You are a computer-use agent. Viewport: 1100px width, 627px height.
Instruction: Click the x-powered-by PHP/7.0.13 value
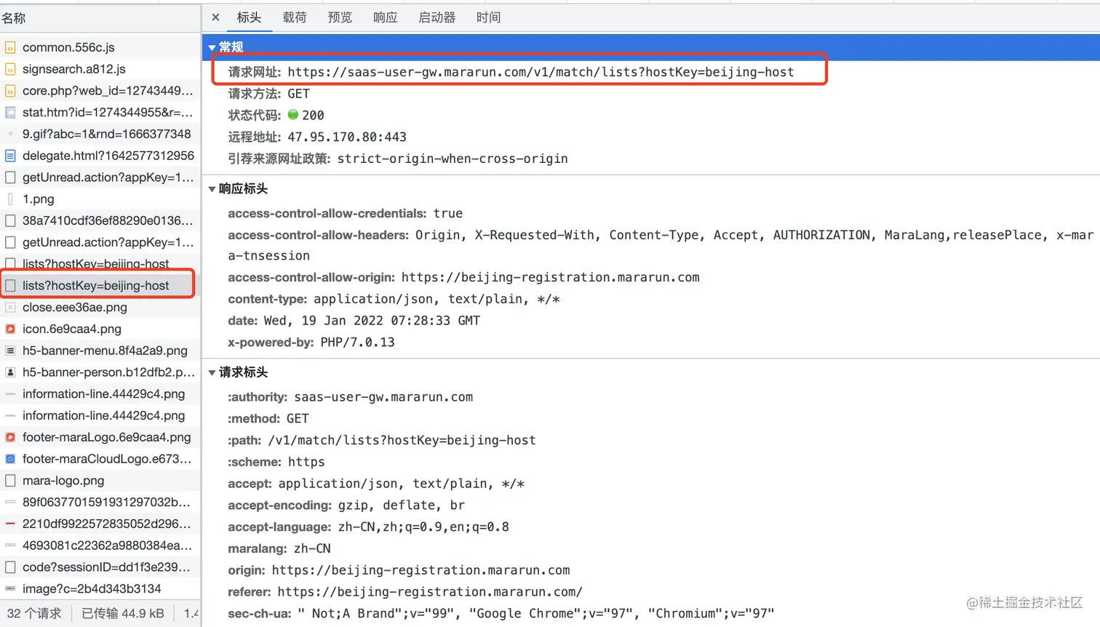(358, 342)
